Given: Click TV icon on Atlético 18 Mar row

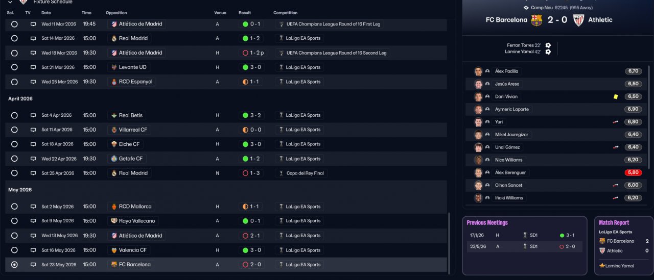Looking at the screenshot, I should (x=33, y=53).
